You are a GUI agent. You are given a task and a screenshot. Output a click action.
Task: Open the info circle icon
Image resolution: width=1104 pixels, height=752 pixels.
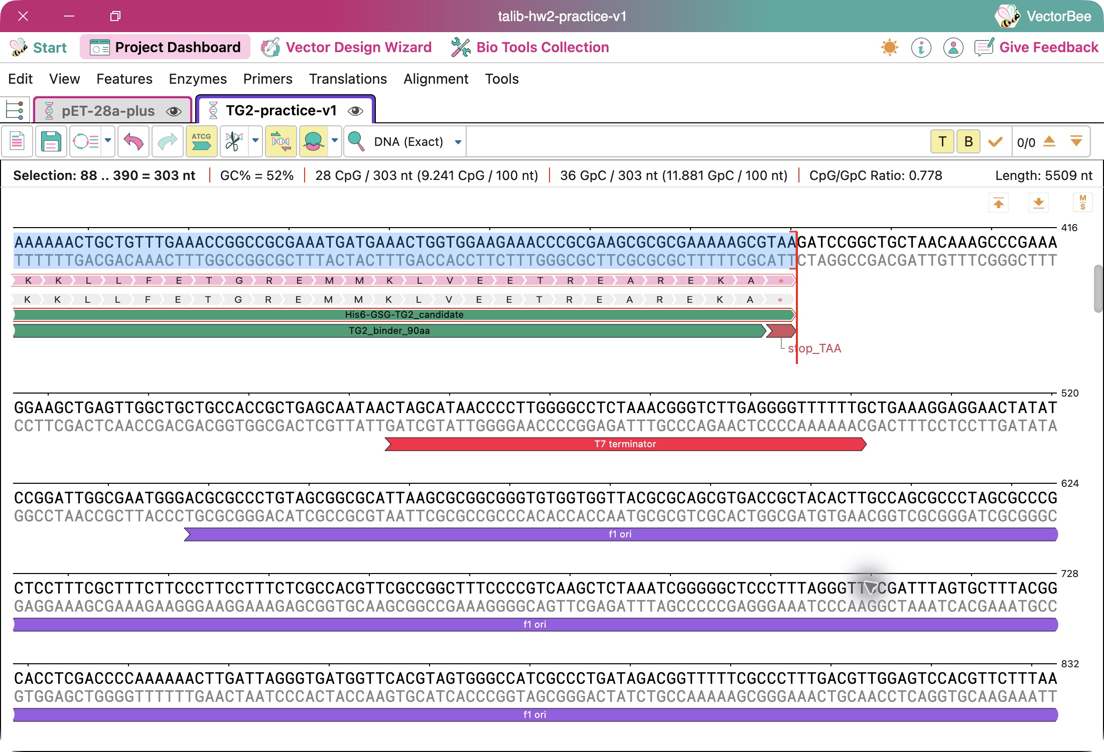click(921, 48)
